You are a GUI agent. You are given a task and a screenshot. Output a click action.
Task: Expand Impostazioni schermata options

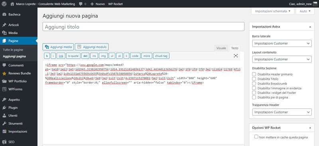[273, 11]
